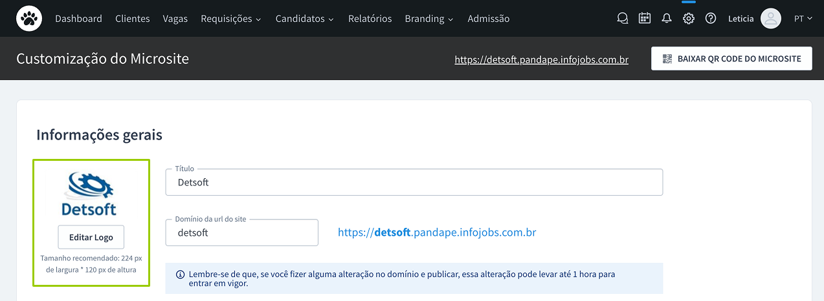Image resolution: width=824 pixels, height=301 pixels.
Task: Navigate to Vagas
Action: click(x=175, y=19)
